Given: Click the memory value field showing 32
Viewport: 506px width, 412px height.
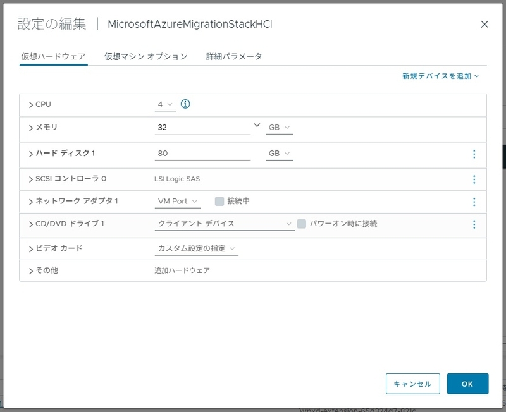Looking at the screenshot, I should [x=202, y=128].
